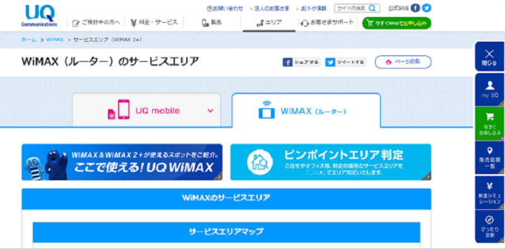Click 今すぐお申し込み cart side button
The height and width of the screenshot is (249, 505).
[490, 124]
